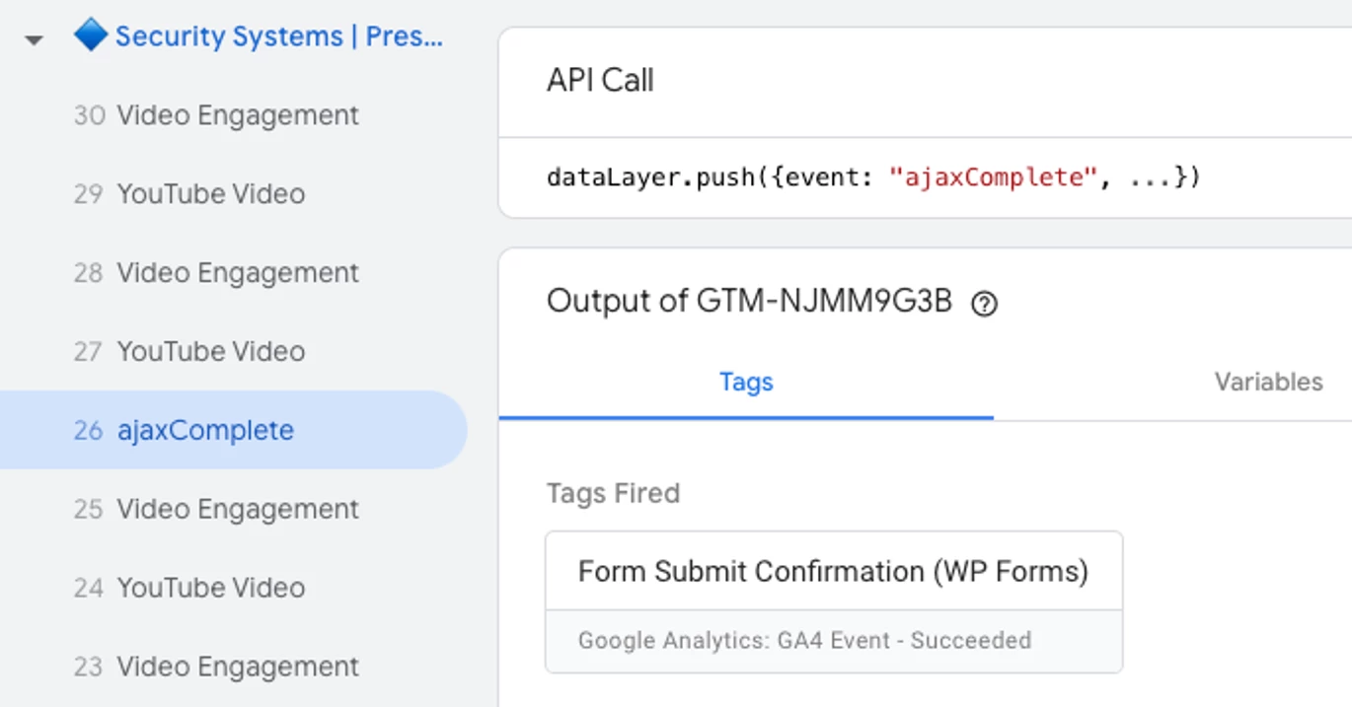The image size is (1352, 707).
Task: Open the Form Submit Confirmation (WP Forms) tag
Action: 833,572
